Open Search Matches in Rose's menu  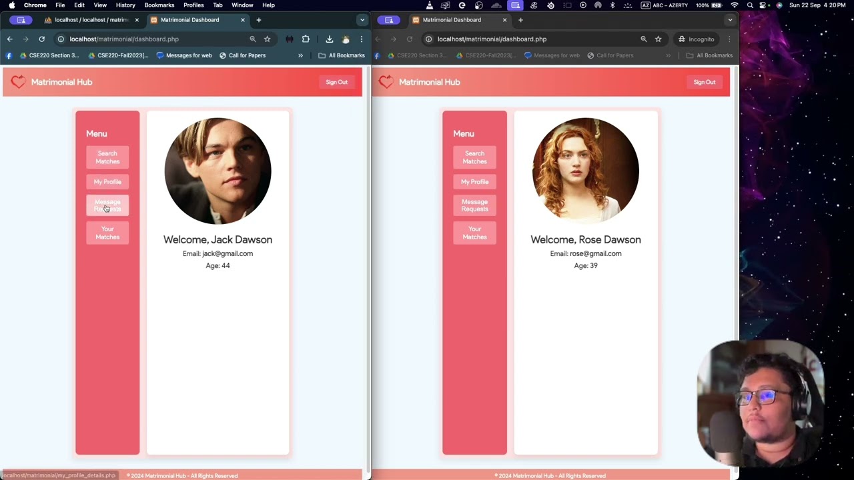pyautogui.click(x=474, y=157)
